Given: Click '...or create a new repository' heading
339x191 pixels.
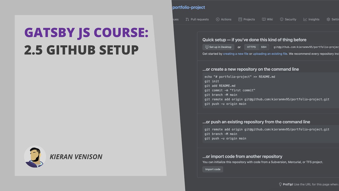Looking at the screenshot, I should click(251, 69).
